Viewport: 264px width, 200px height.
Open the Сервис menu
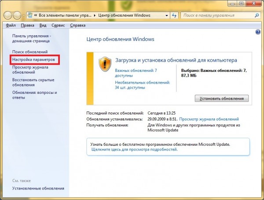[58, 25]
